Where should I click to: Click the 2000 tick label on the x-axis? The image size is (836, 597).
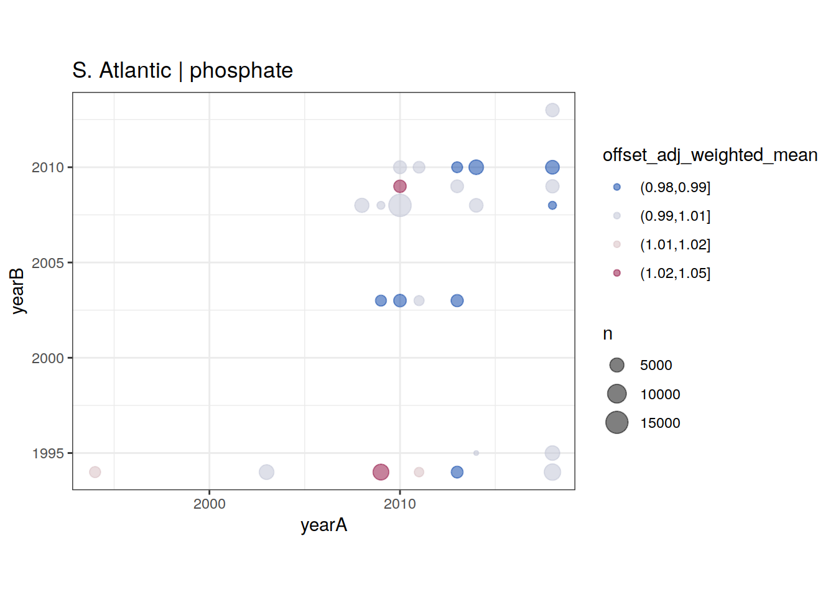209,504
